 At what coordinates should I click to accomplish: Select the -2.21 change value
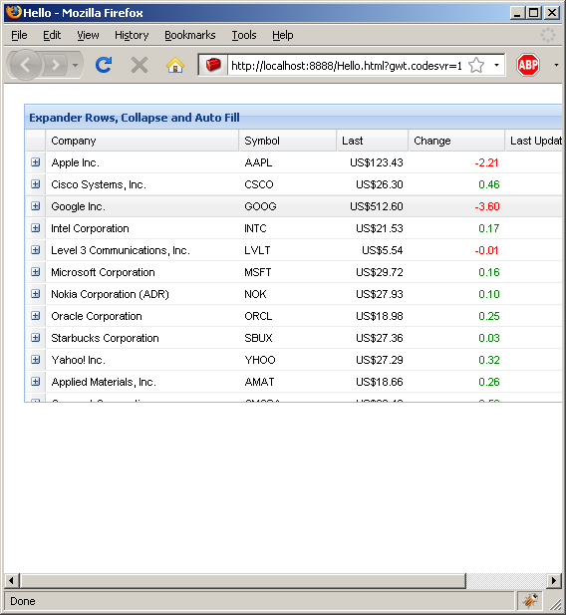click(x=486, y=162)
